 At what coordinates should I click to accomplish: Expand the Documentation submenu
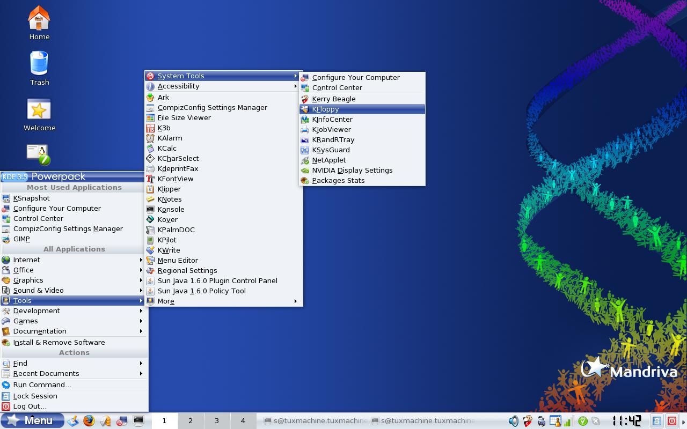point(74,331)
